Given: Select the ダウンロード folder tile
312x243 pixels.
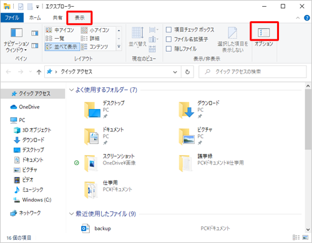Looking at the screenshot, I should [199, 110].
